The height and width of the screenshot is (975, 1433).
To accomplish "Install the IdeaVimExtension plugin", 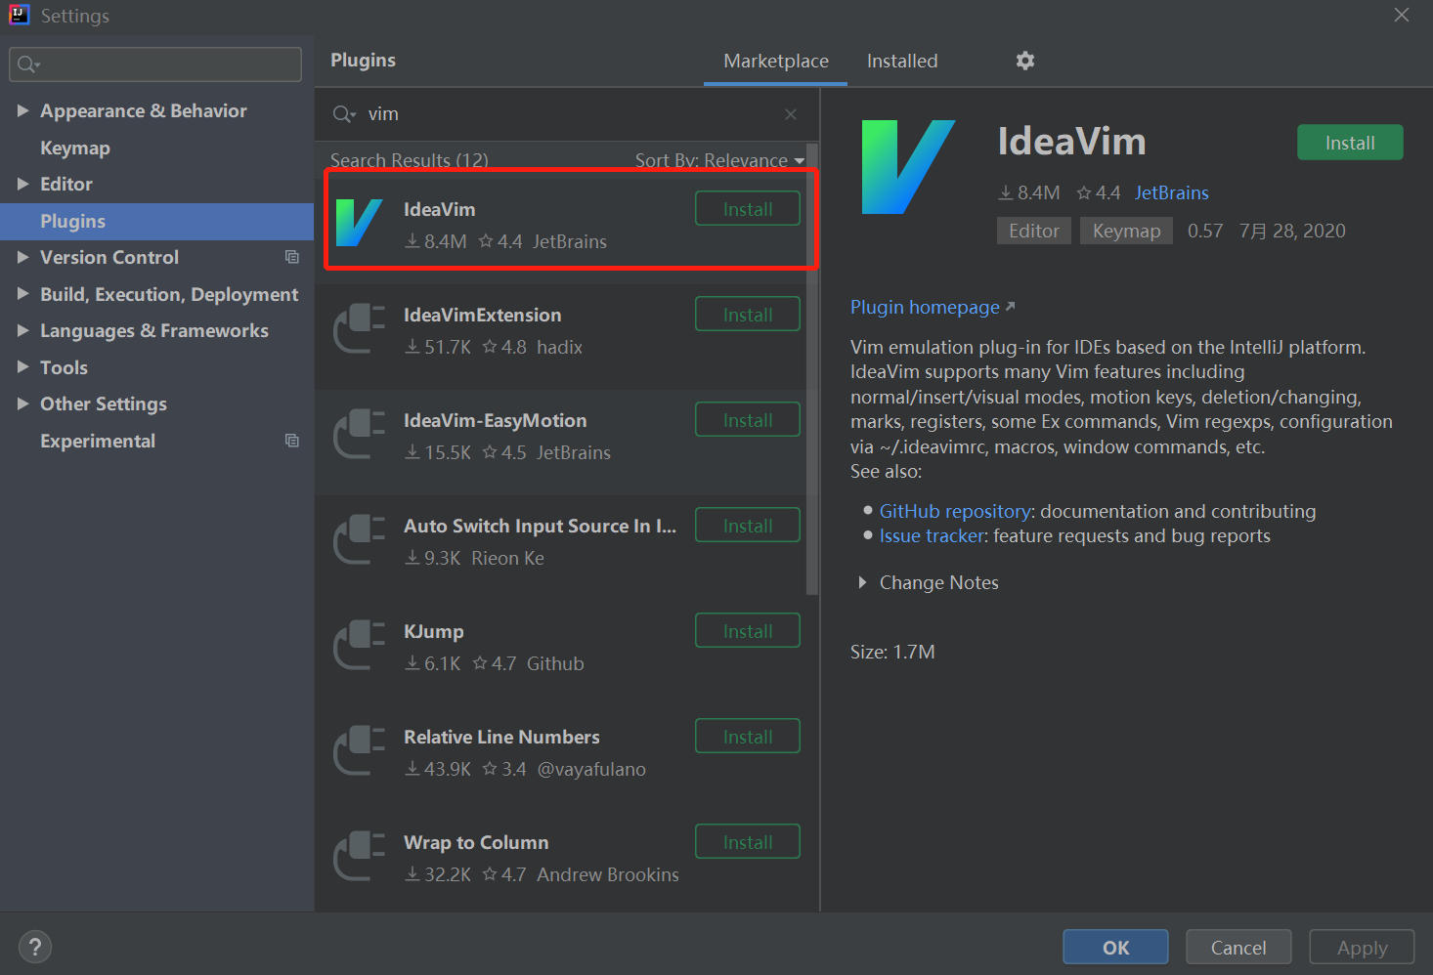I will tap(748, 315).
